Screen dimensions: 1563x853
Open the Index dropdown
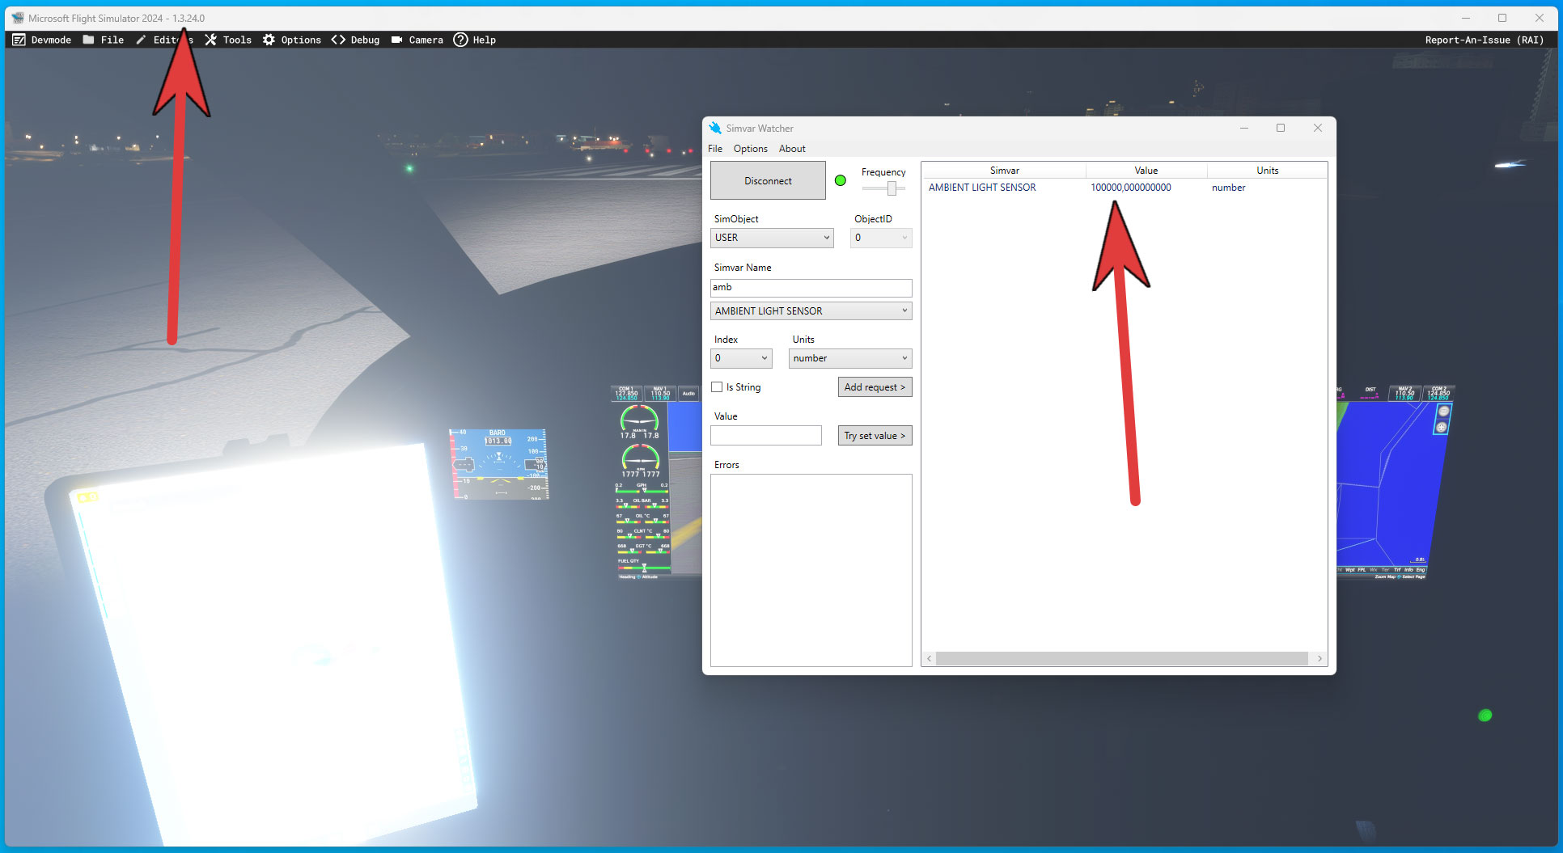(741, 358)
